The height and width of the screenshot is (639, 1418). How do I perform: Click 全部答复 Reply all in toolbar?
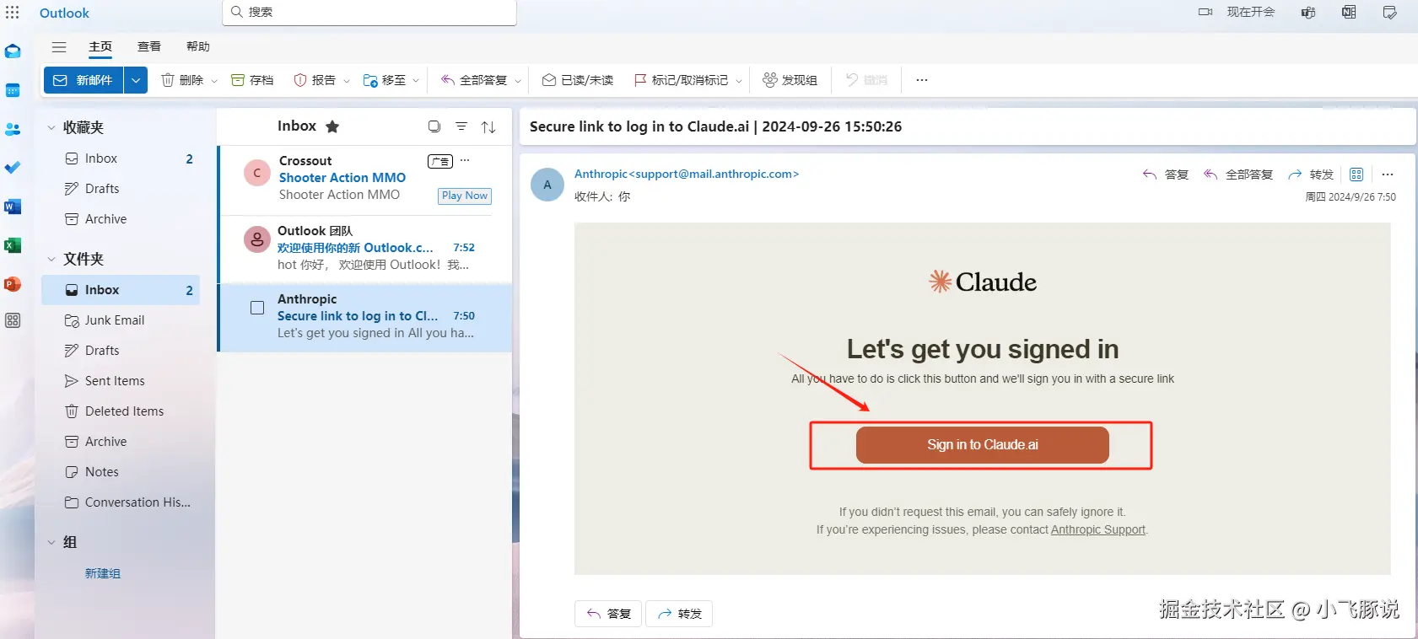[474, 80]
